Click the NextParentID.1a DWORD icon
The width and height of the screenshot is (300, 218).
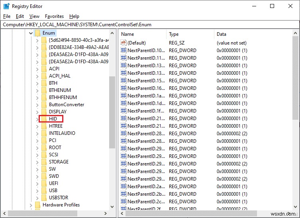(x=124, y=96)
